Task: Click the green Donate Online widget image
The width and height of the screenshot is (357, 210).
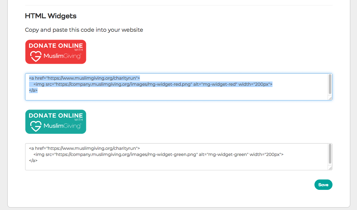Action: coord(56,122)
